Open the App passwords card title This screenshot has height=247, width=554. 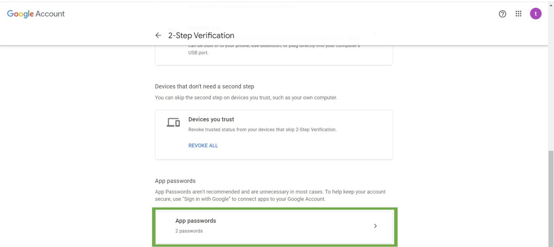(x=196, y=221)
